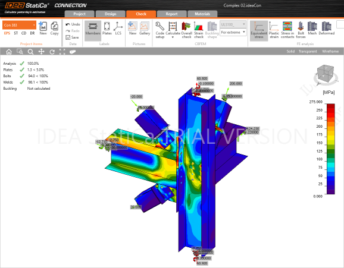
Task: Click the Redo button
Action: tap(73, 31)
